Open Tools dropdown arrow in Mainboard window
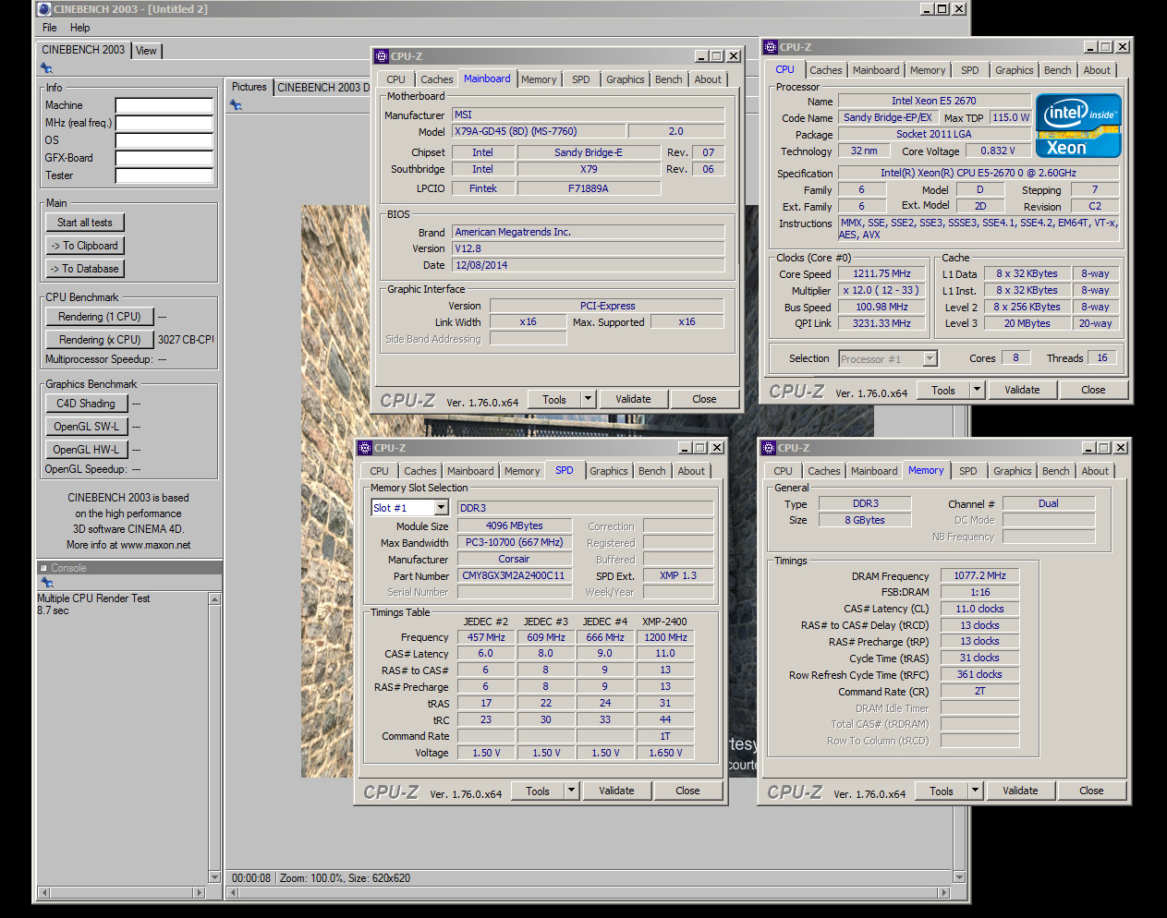This screenshot has height=918, width=1167. 588,399
